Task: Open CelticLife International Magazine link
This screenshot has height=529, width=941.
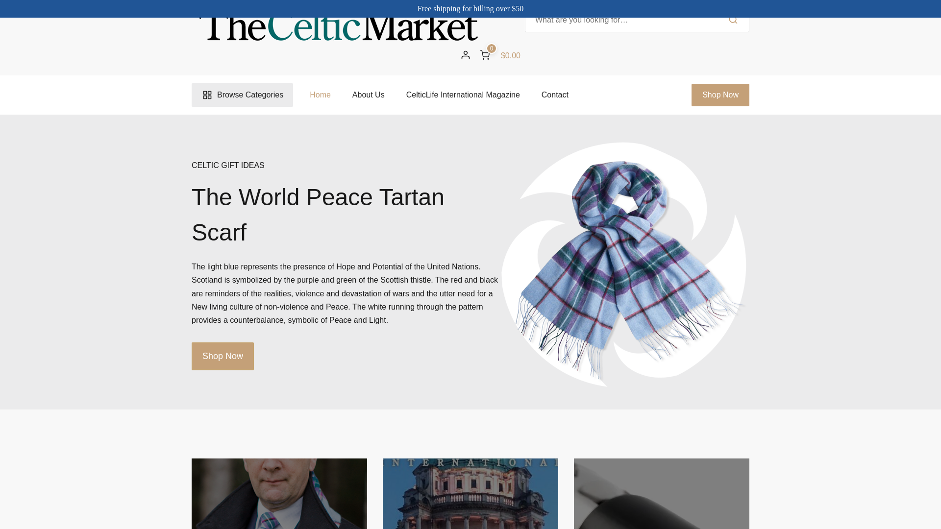Action: coord(463,95)
